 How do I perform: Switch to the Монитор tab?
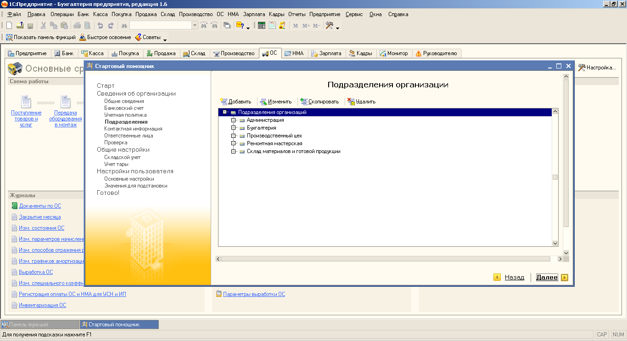(394, 53)
